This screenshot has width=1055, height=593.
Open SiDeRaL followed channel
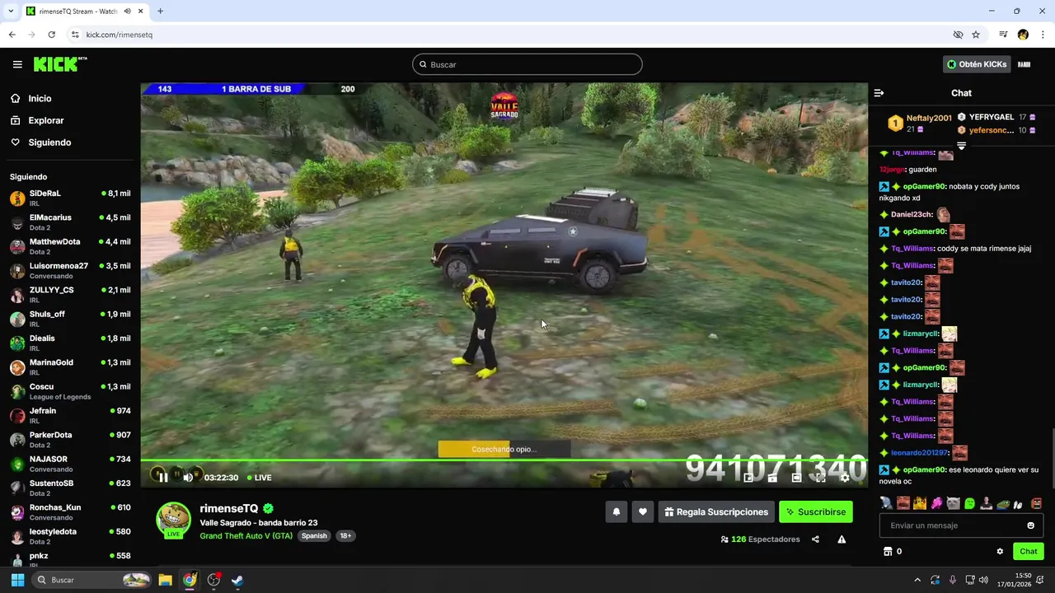click(70, 198)
